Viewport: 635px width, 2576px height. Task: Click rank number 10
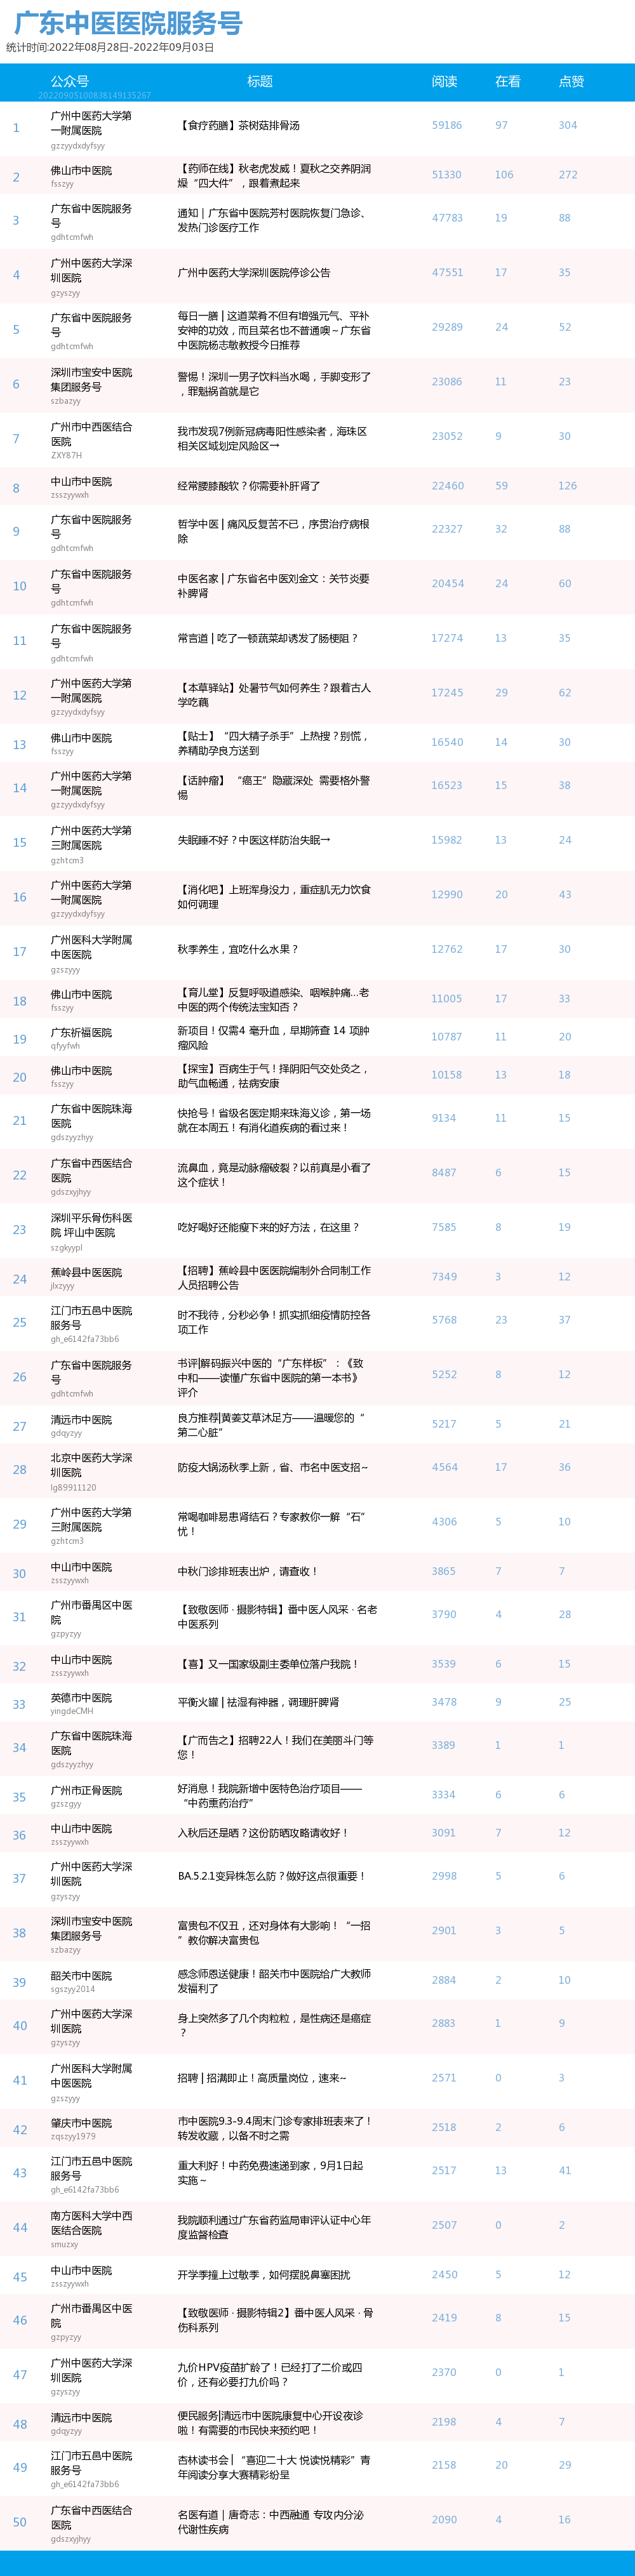tap(20, 586)
